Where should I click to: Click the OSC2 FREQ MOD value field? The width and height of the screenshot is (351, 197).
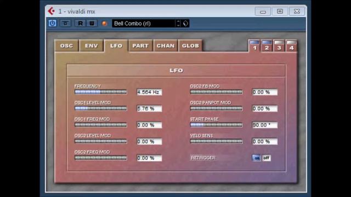point(149,158)
